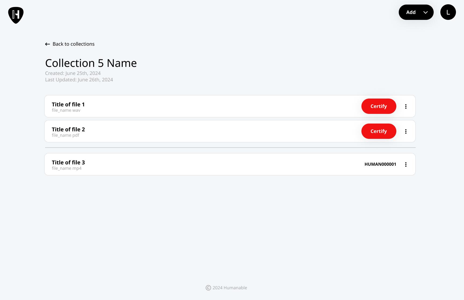Screen dimensions: 464x300
Task: Open more options for file 1
Action: coord(406,106)
